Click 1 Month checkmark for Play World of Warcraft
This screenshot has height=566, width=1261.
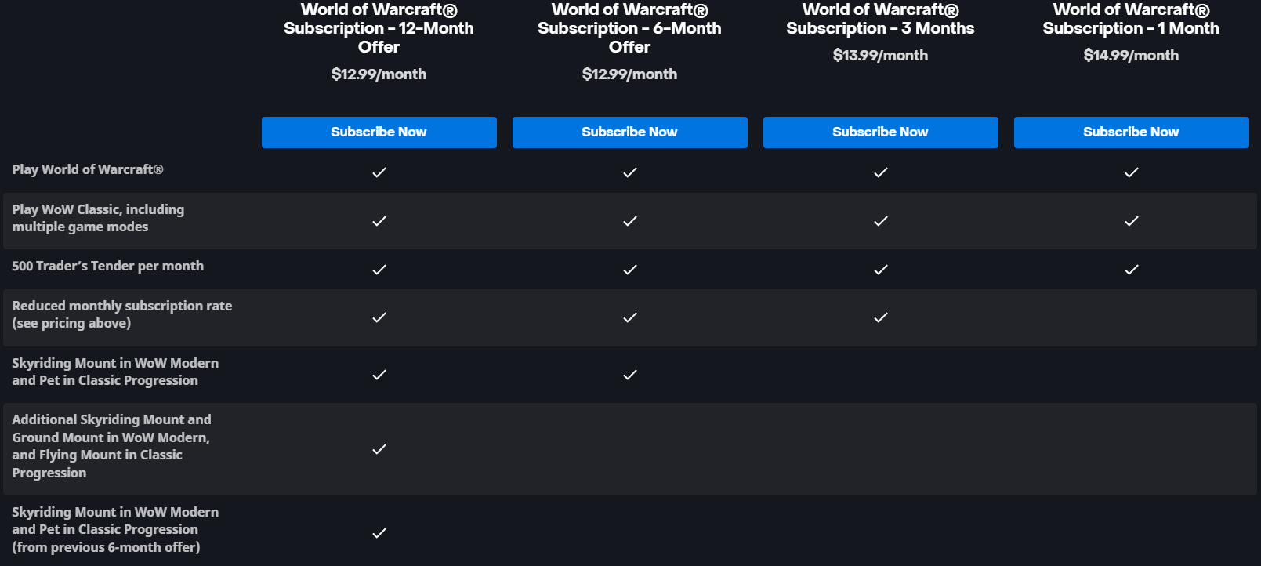pos(1132,172)
